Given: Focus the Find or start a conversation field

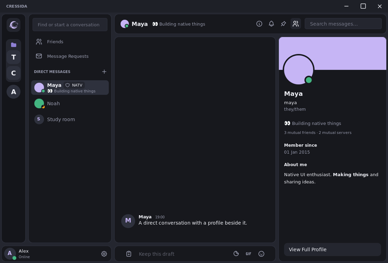Looking at the screenshot, I should click(70, 25).
